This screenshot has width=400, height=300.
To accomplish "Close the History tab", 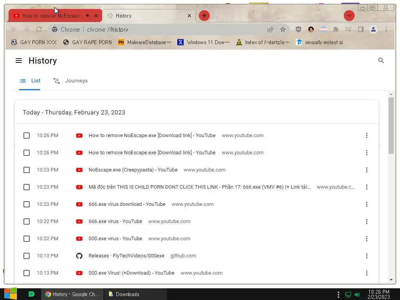I will click(189, 16).
